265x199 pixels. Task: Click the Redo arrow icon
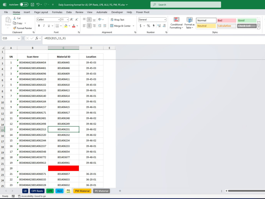tap(46, 5)
